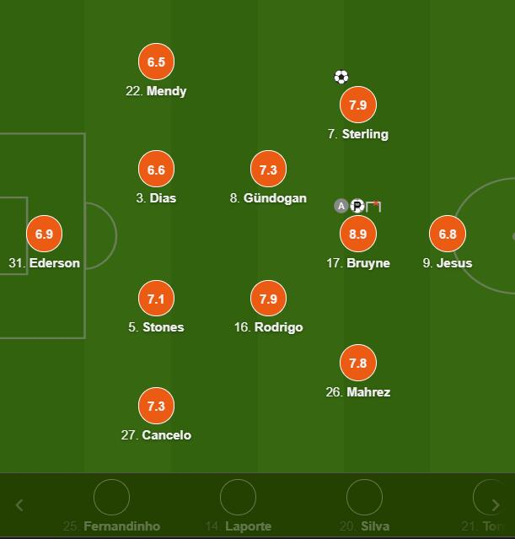The image size is (515, 539).
Task: Click the assist icon above Bruyne
Action: point(341,206)
